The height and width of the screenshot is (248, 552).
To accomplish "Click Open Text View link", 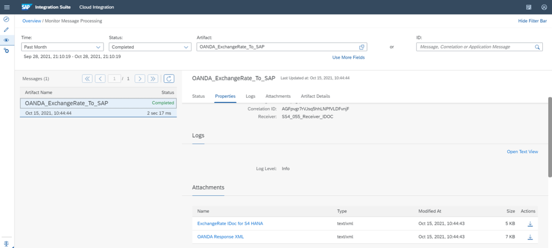I will 522,152.
